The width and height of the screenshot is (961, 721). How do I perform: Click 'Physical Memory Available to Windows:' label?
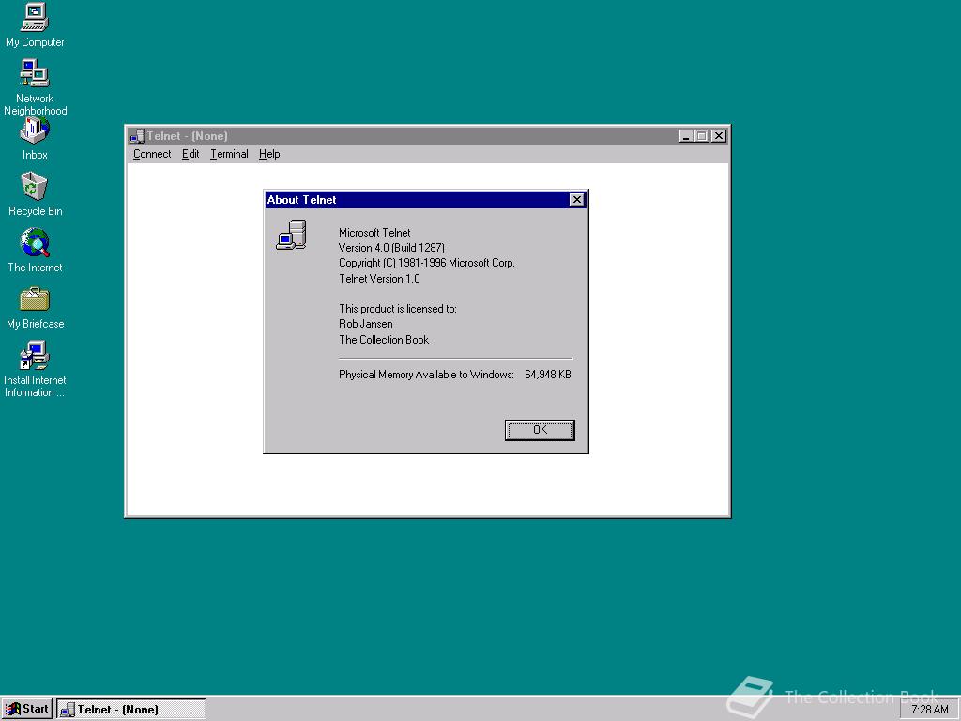pos(427,375)
